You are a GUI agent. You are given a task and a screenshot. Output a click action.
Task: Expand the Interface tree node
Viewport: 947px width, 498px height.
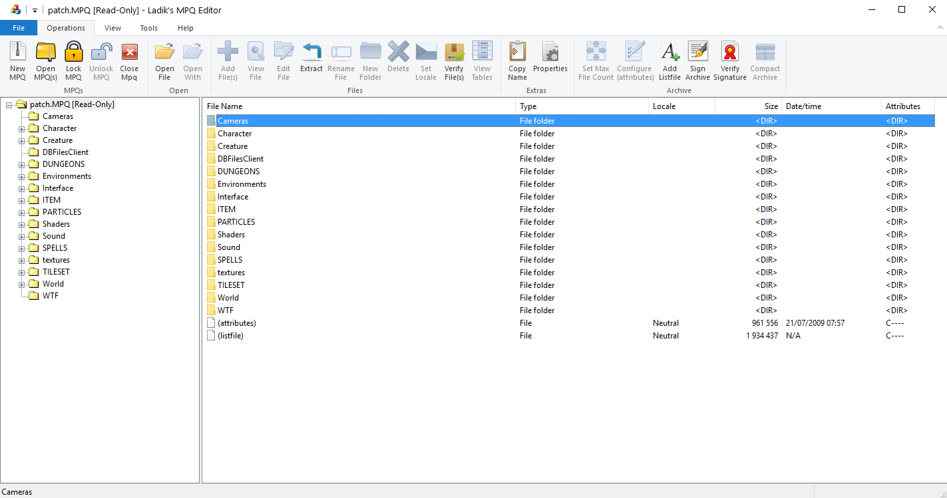21,188
